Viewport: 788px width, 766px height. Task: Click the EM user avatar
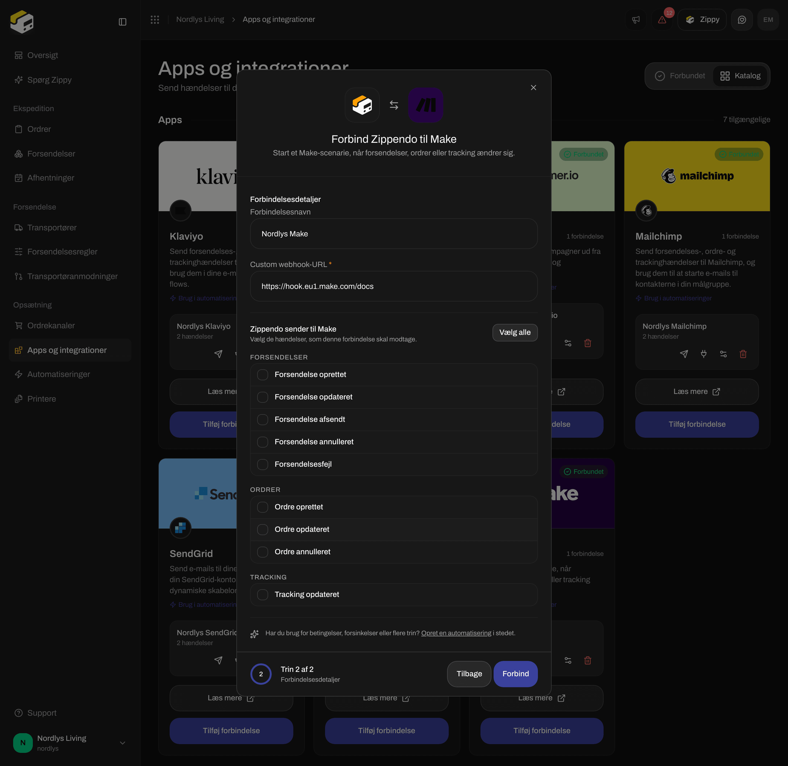[768, 19]
